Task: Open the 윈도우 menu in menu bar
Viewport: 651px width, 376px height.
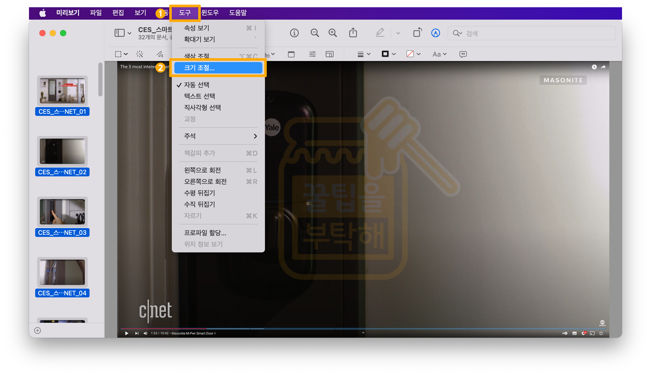Action: (x=210, y=13)
